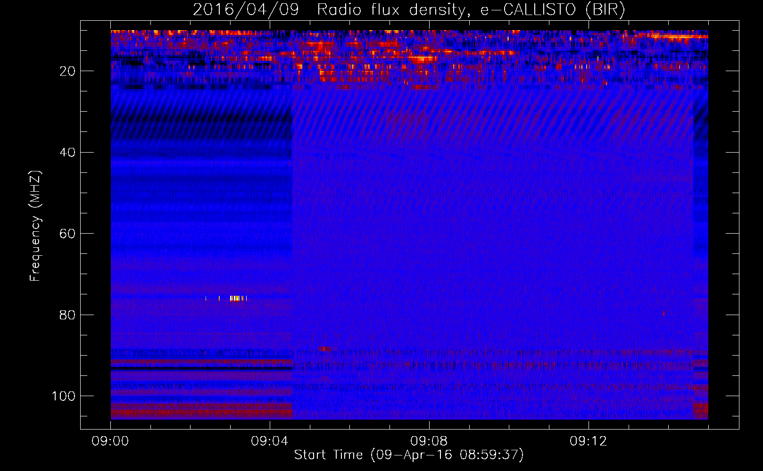
Task: Click the "20" frequency tick label
Action: point(68,71)
